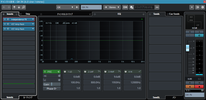Click the Edit channel settings e button
Image resolution: width=206 pixels, height=100 pixels.
tap(199, 35)
